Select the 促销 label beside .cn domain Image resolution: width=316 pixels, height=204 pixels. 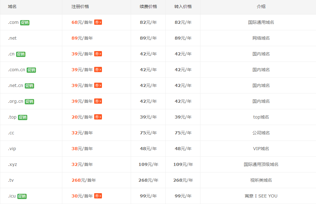[x=20, y=54]
